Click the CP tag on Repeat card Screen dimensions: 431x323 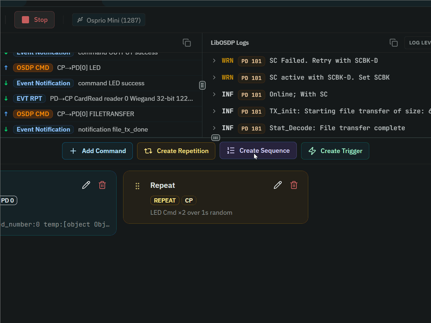pos(189,200)
